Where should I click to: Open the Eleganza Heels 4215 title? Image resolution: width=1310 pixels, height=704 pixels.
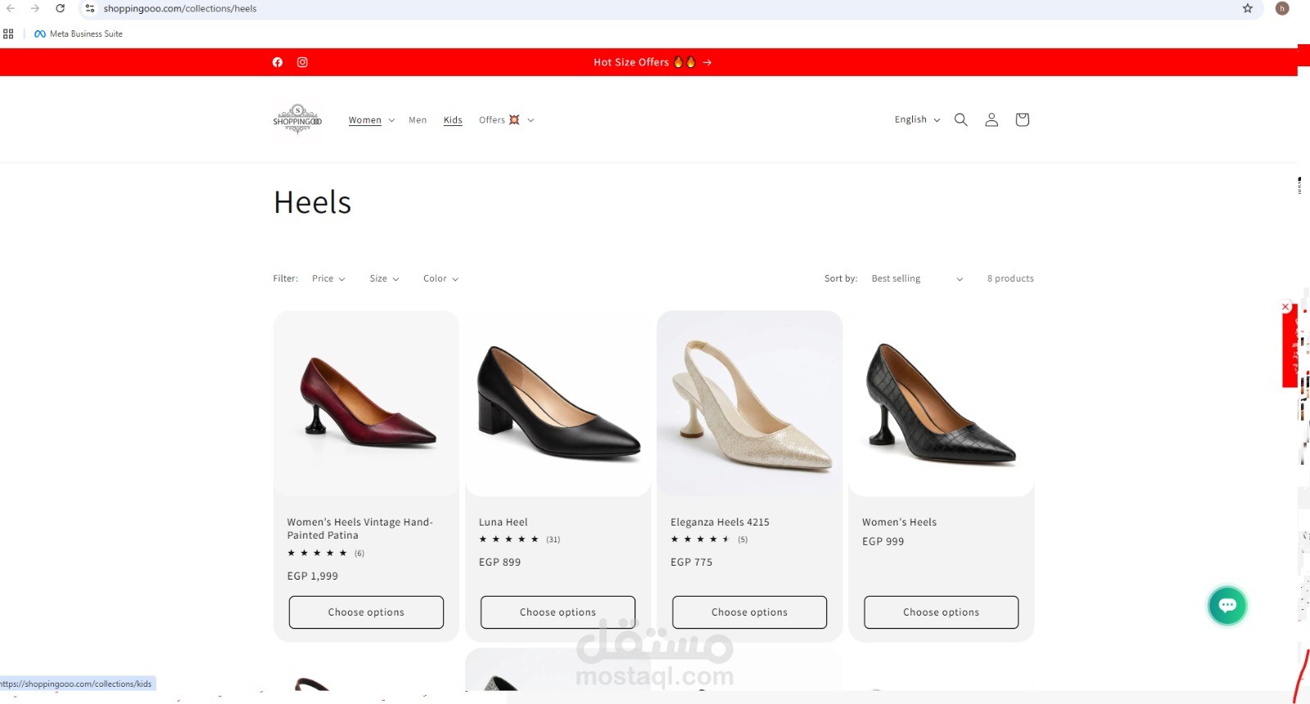tap(720, 522)
